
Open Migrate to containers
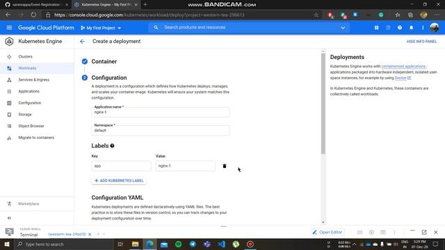click(x=37, y=137)
